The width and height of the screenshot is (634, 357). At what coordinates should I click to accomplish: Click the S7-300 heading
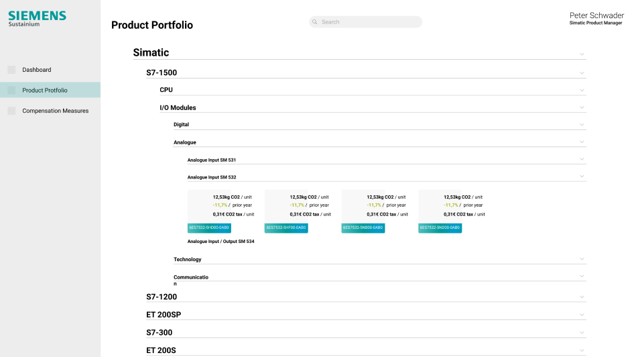pyautogui.click(x=160, y=332)
